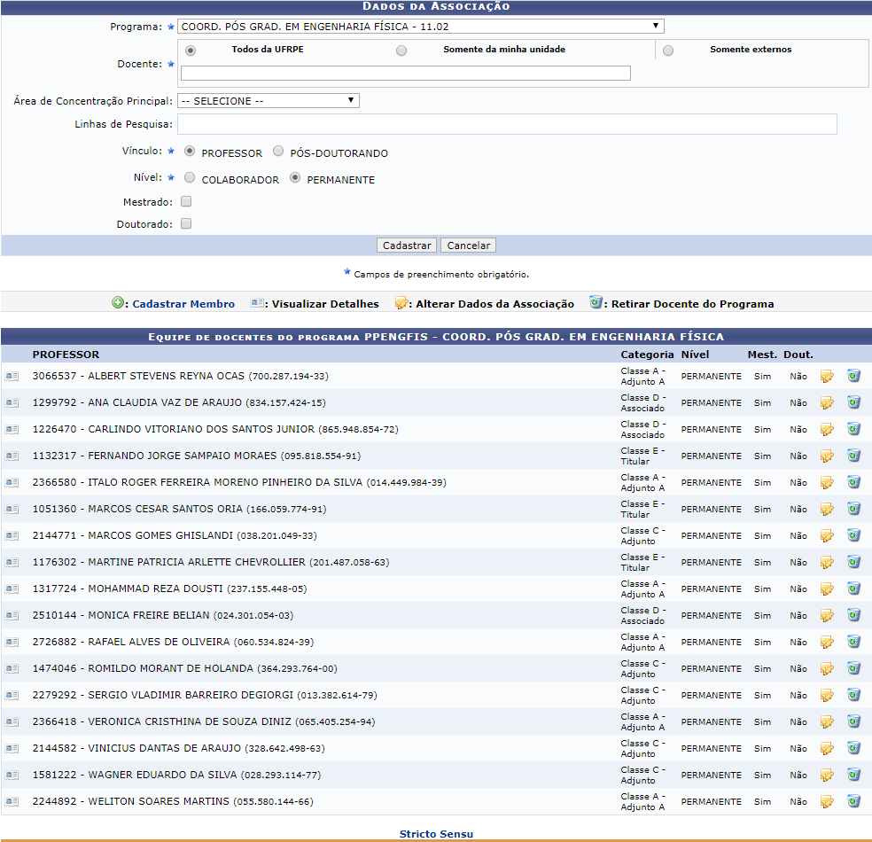Remove Albert Stevens Reyna Ocas from program

click(x=853, y=376)
